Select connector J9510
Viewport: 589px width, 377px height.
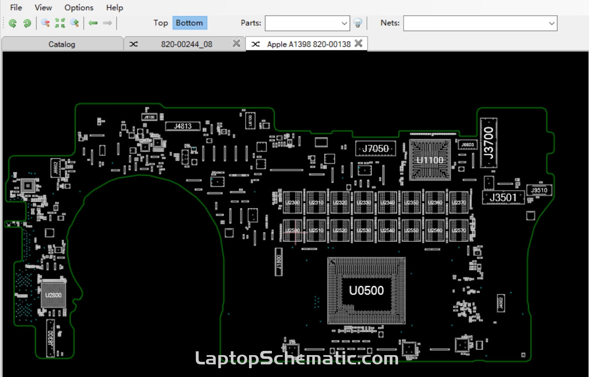coord(539,190)
